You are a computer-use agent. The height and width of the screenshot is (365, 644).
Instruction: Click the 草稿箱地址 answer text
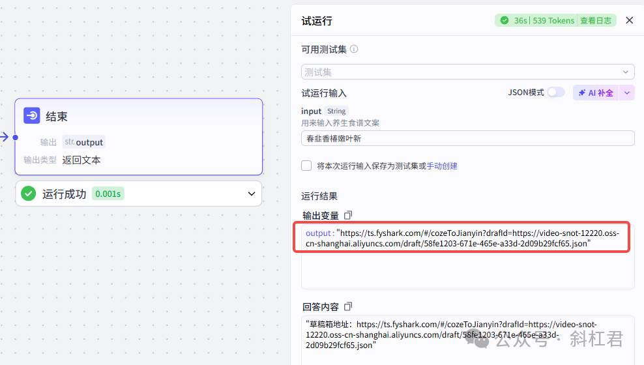(451, 334)
